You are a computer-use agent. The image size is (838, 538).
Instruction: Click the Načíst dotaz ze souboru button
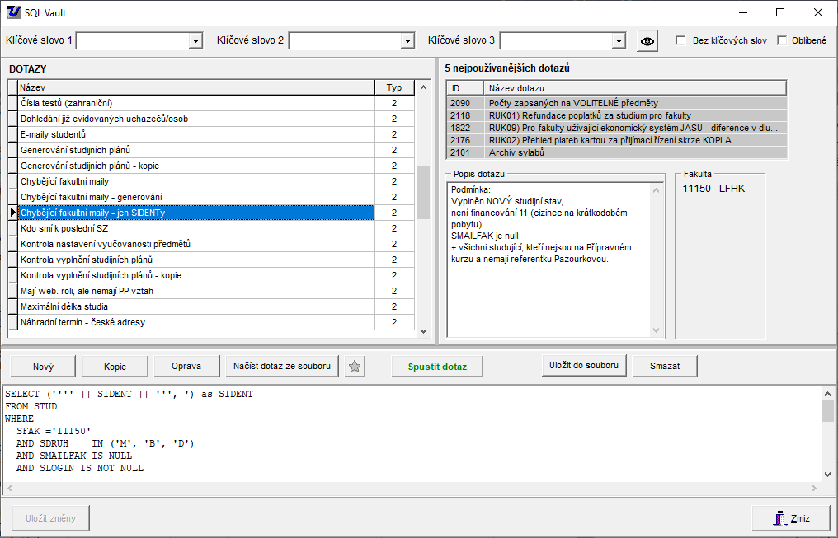click(x=282, y=367)
